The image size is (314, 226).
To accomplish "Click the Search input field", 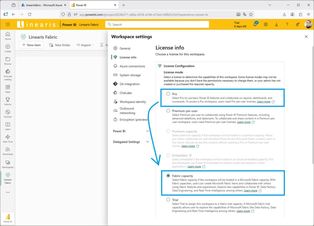I will tap(157, 25).
